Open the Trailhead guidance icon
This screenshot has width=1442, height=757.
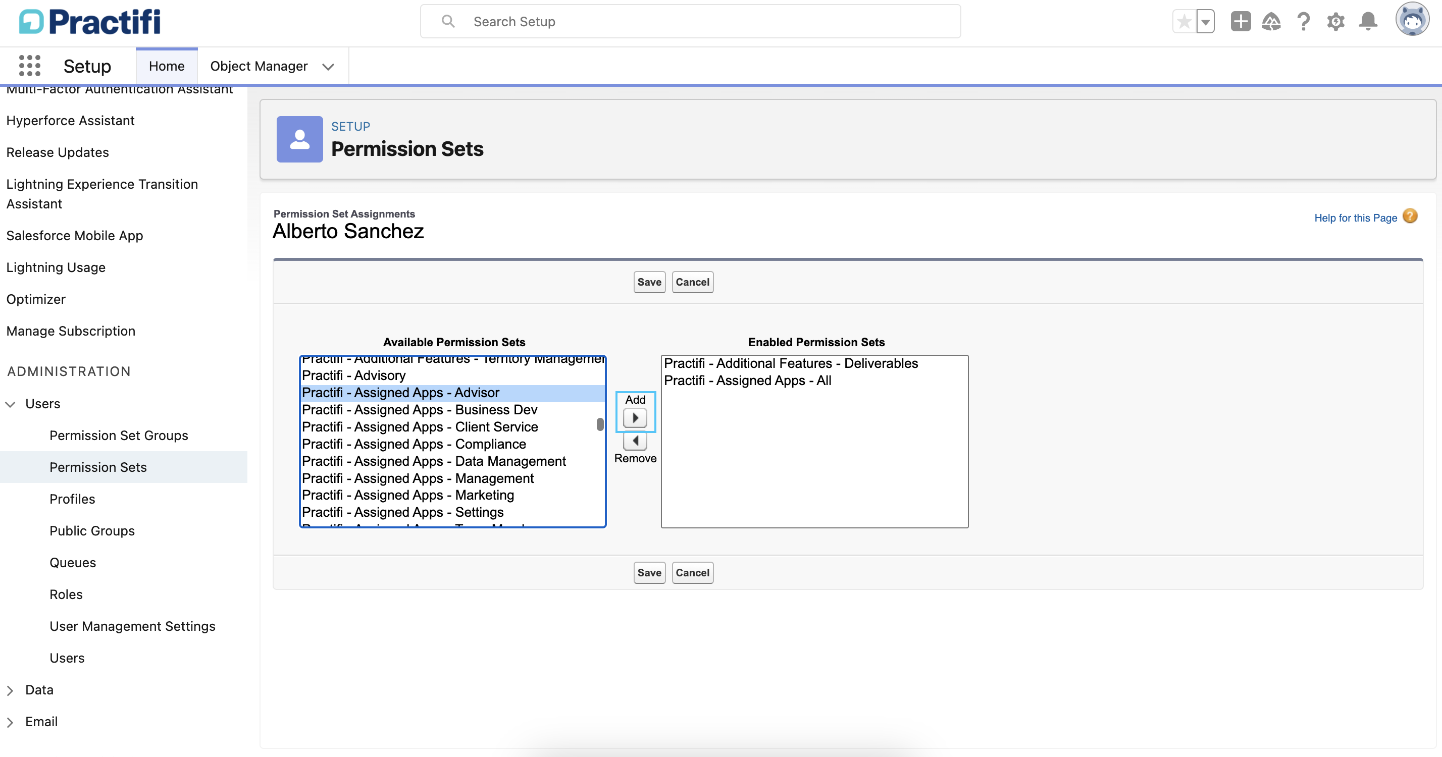click(x=1271, y=22)
